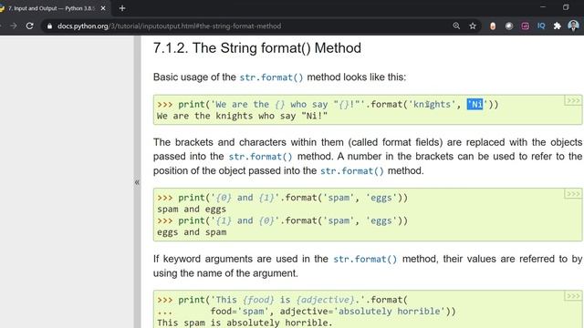Click the output line 'spam and eggs'

click(x=192, y=210)
